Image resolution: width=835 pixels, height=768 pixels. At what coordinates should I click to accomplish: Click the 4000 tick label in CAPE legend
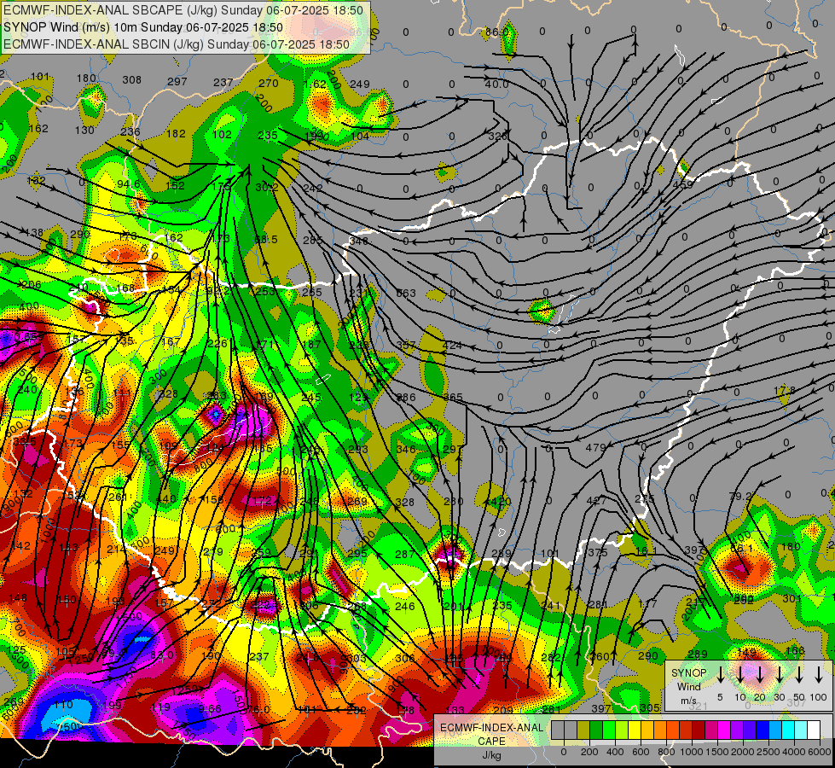(794, 752)
